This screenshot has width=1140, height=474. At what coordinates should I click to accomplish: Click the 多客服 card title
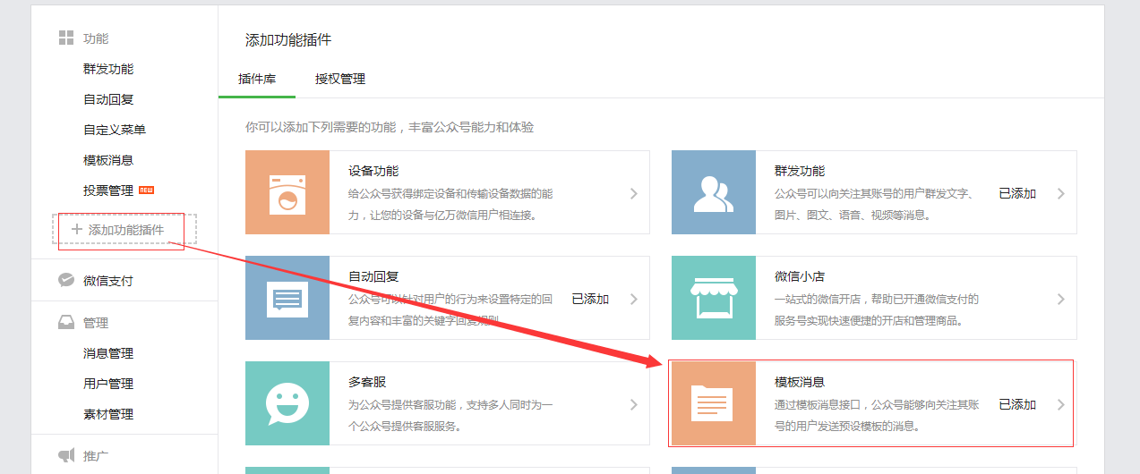tap(367, 382)
